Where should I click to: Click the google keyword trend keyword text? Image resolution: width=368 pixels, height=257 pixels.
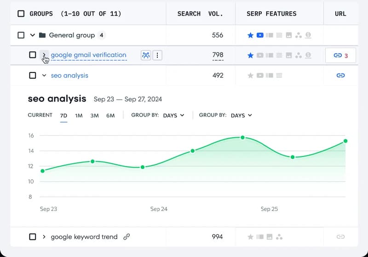[84, 237]
